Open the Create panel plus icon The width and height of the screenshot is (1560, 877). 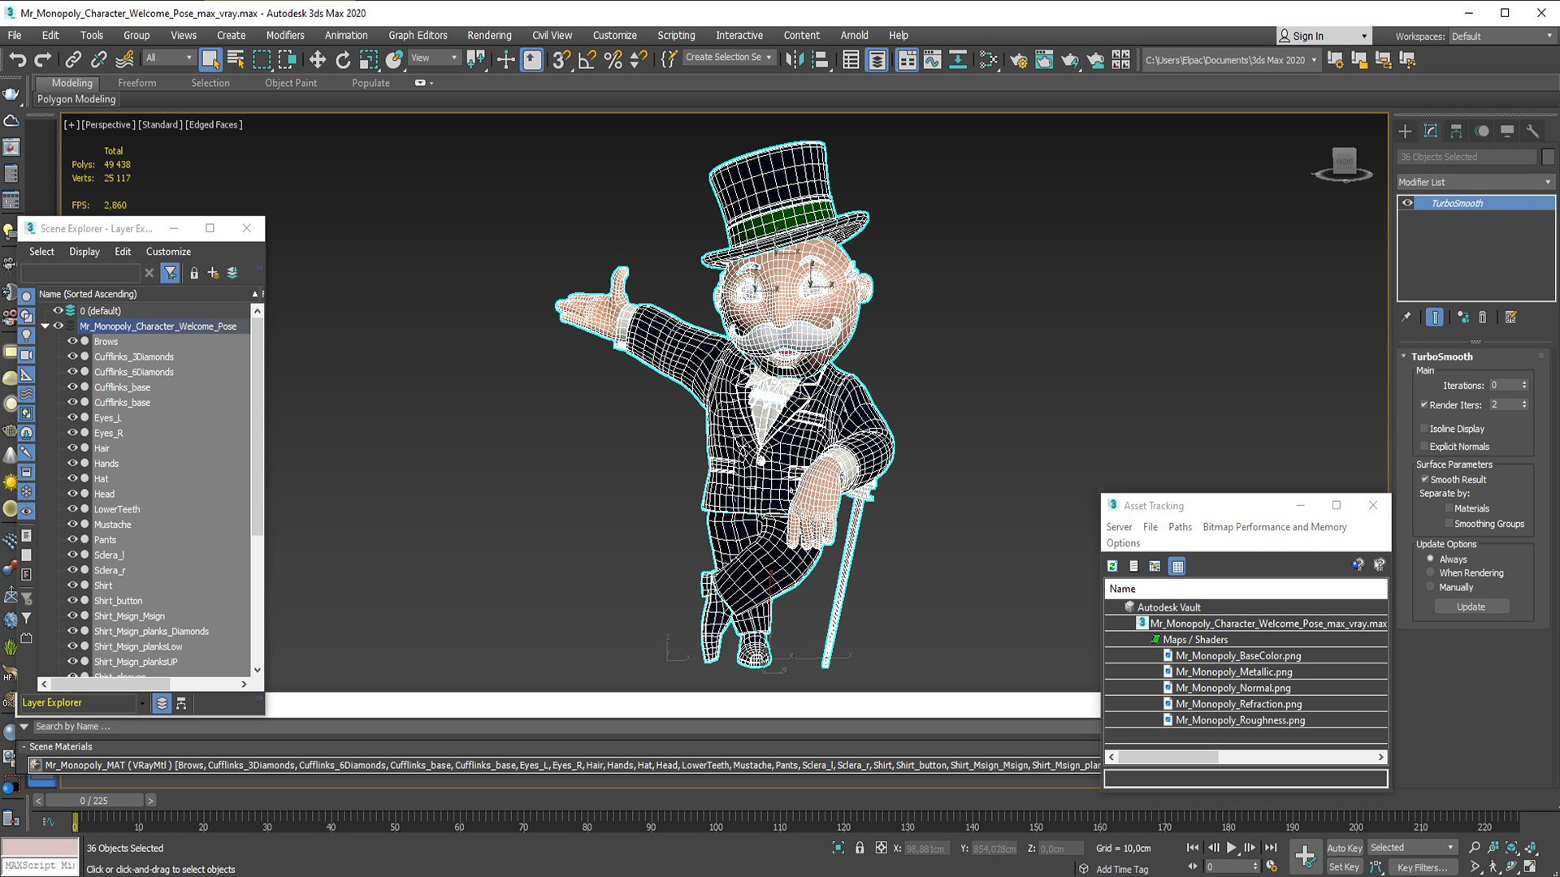[x=1405, y=131]
